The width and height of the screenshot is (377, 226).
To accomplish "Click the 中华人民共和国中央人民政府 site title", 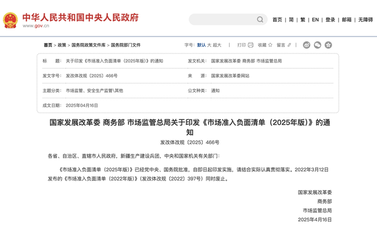I will [x=81, y=18].
